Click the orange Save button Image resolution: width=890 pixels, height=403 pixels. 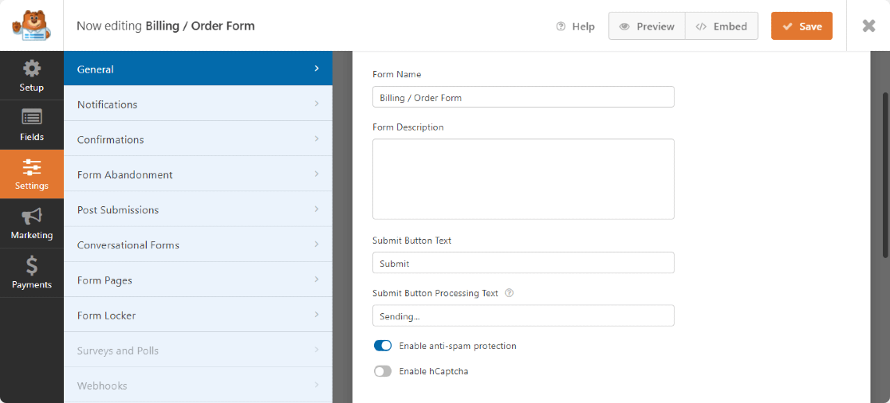801,26
